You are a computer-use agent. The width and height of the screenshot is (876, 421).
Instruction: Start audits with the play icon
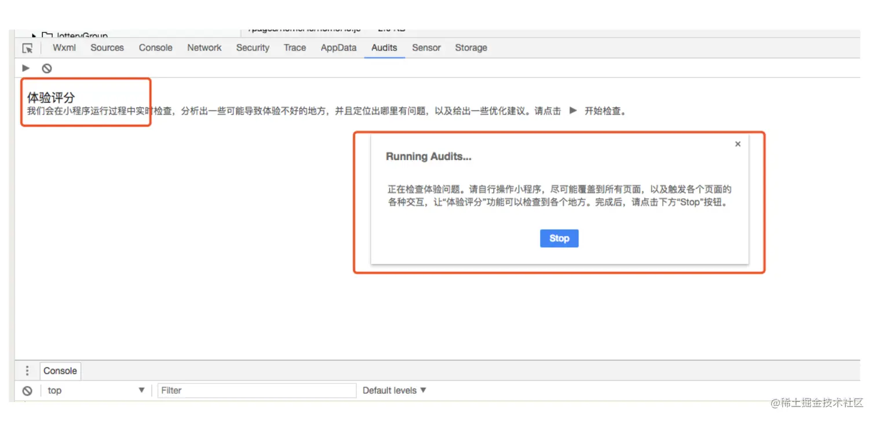25,68
